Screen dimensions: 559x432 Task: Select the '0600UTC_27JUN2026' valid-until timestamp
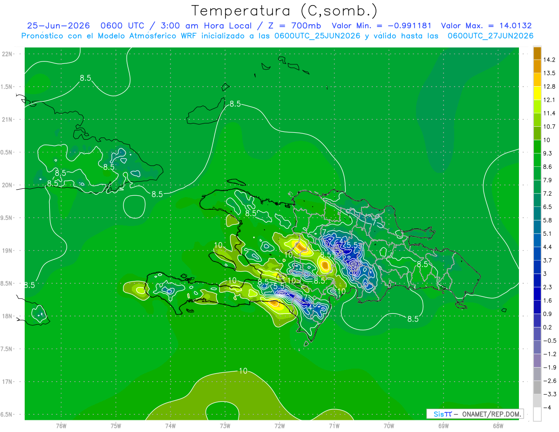pos(491,36)
